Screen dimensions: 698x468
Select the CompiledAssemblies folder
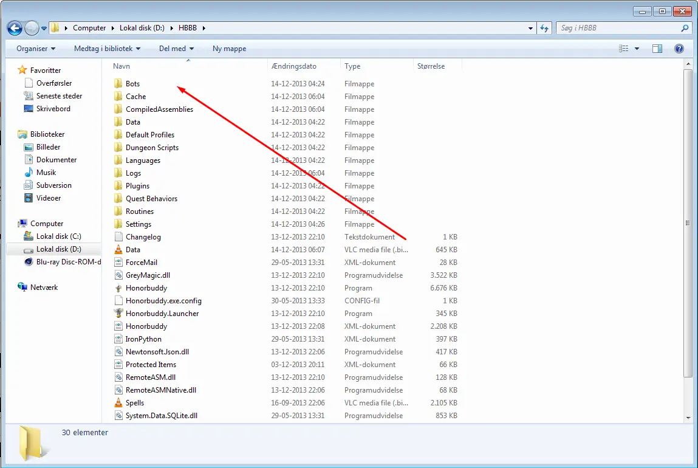(159, 109)
